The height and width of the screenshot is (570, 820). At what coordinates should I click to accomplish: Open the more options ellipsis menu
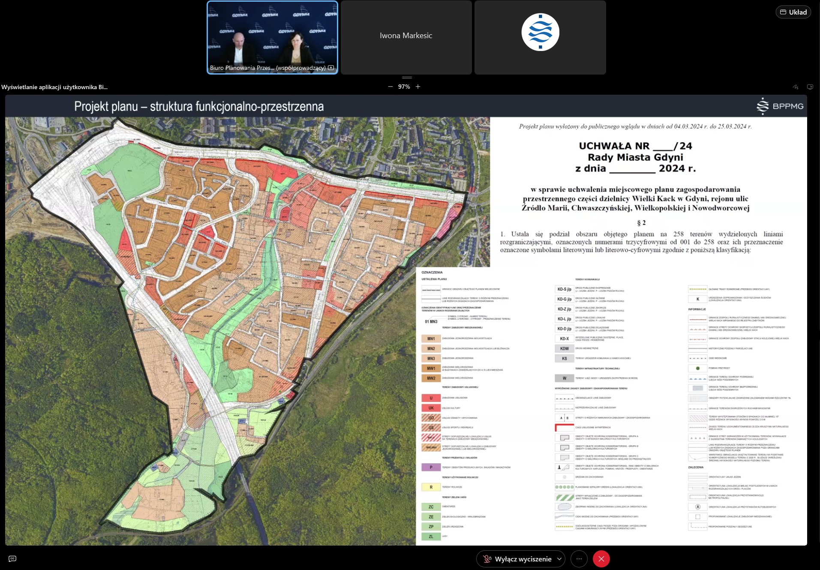point(579,559)
